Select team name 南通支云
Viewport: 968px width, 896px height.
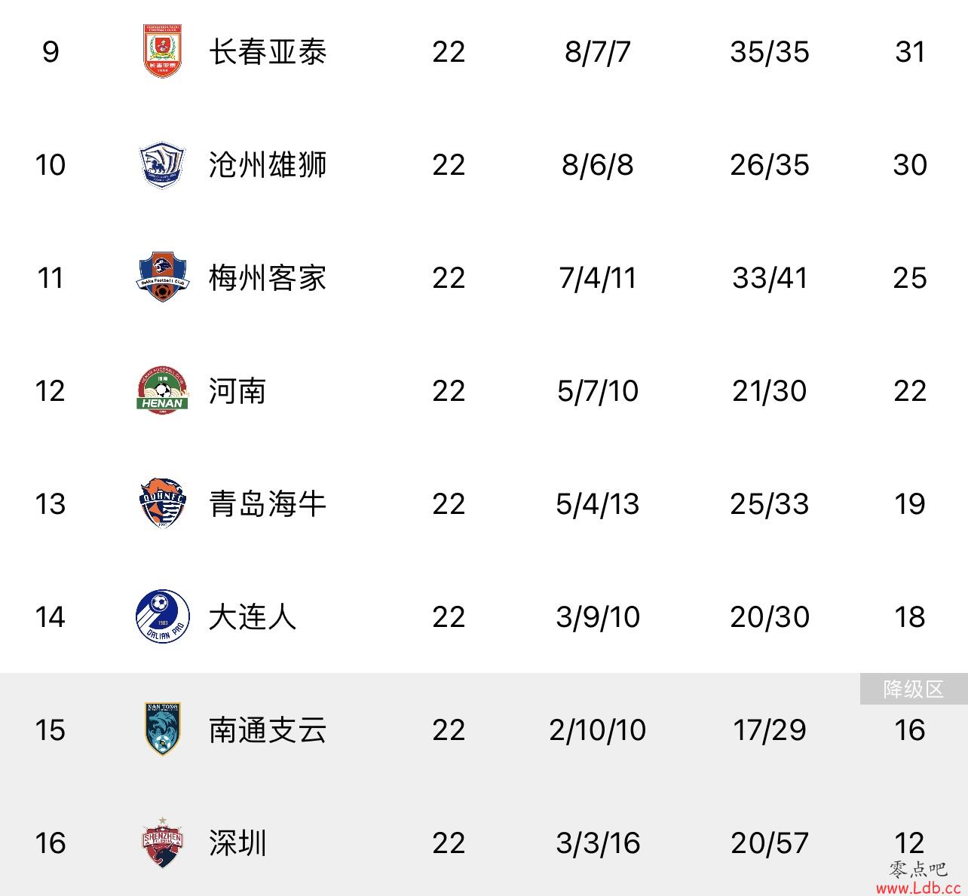click(x=268, y=730)
